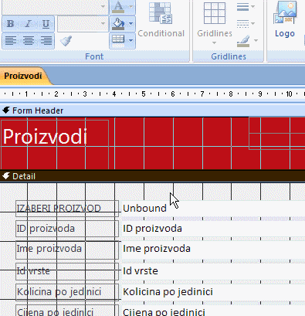Expand the Gridlines button arrow
Viewport: 305px width, 316px height.
pyautogui.click(x=215, y=43)
